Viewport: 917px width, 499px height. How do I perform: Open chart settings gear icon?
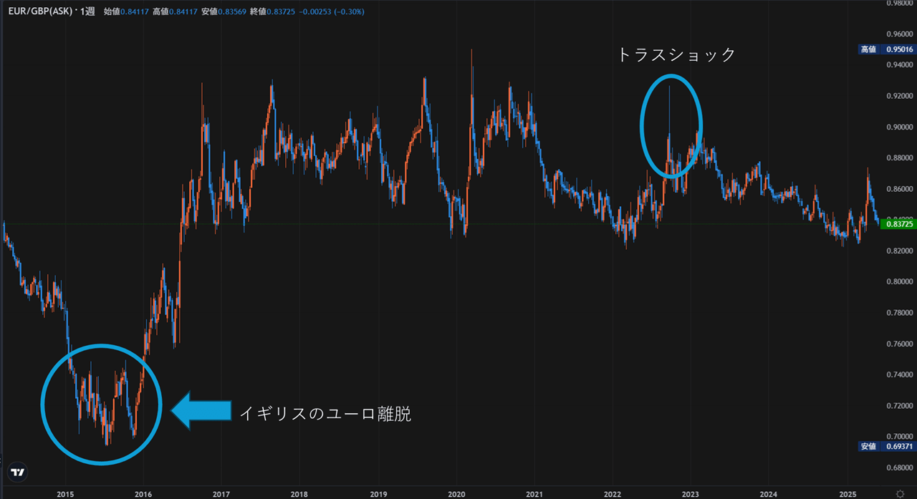pos(900,493)
